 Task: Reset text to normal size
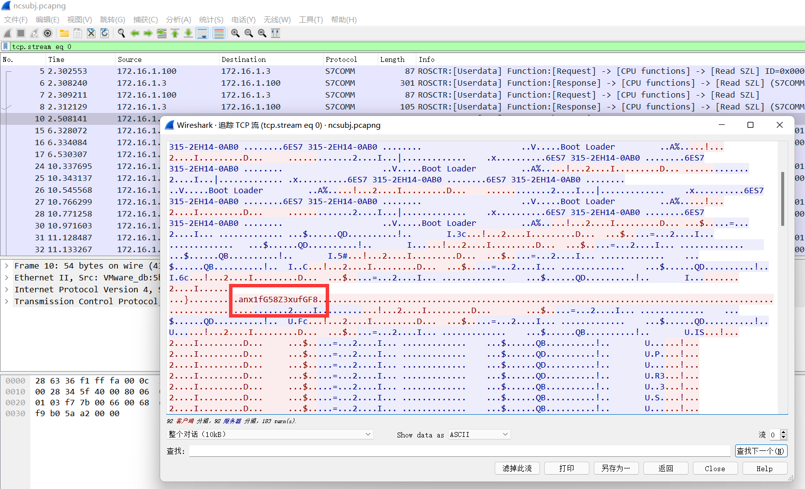[x=262, y=33]
